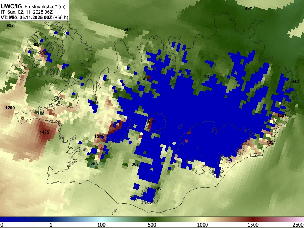Click the 1472 value label on the map
This screenshot has width=304, height=228.
point(44,53)
